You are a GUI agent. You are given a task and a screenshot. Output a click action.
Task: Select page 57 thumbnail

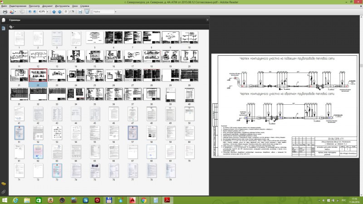132,133
